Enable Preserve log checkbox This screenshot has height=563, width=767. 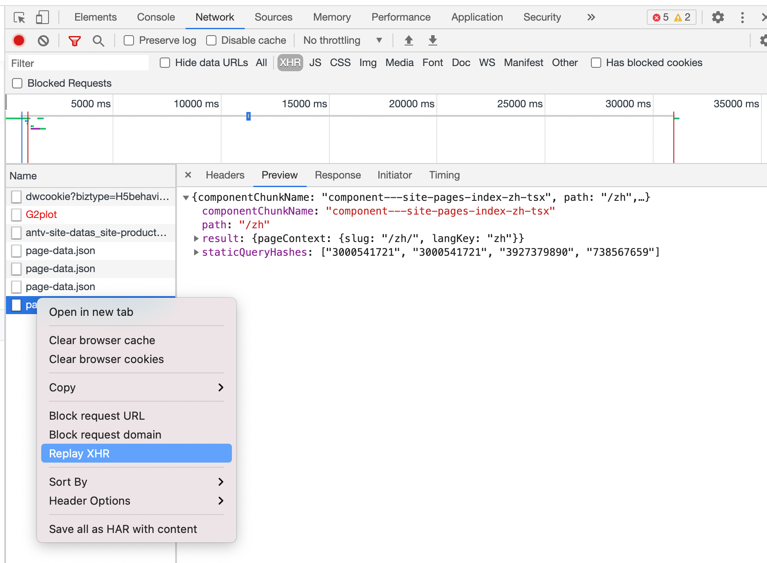(x=129, y=40)
